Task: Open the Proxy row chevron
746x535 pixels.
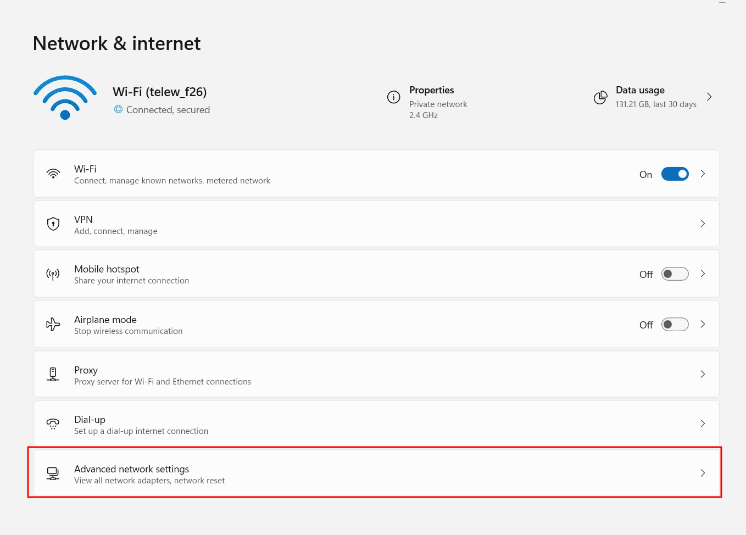Action: click(703, 374)
